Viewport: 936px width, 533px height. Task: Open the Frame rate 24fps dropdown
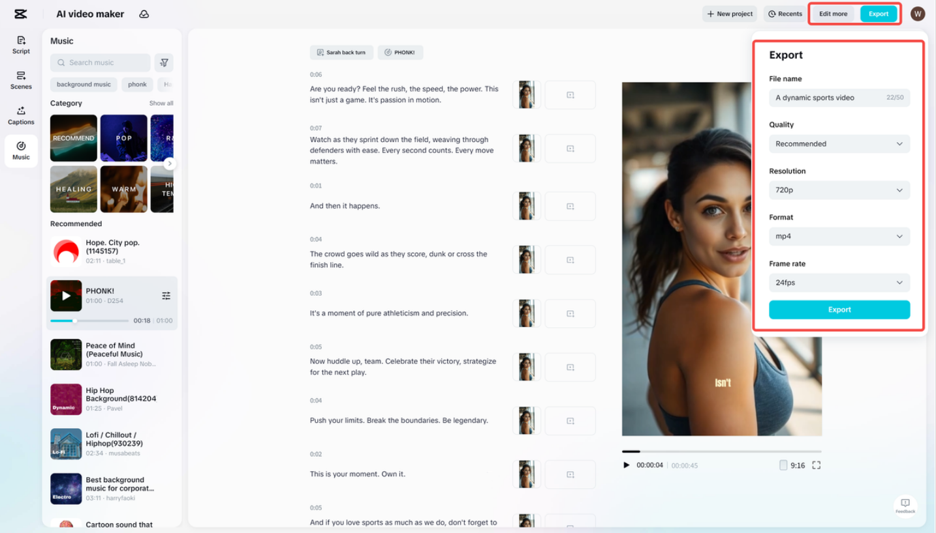(839, 283)
